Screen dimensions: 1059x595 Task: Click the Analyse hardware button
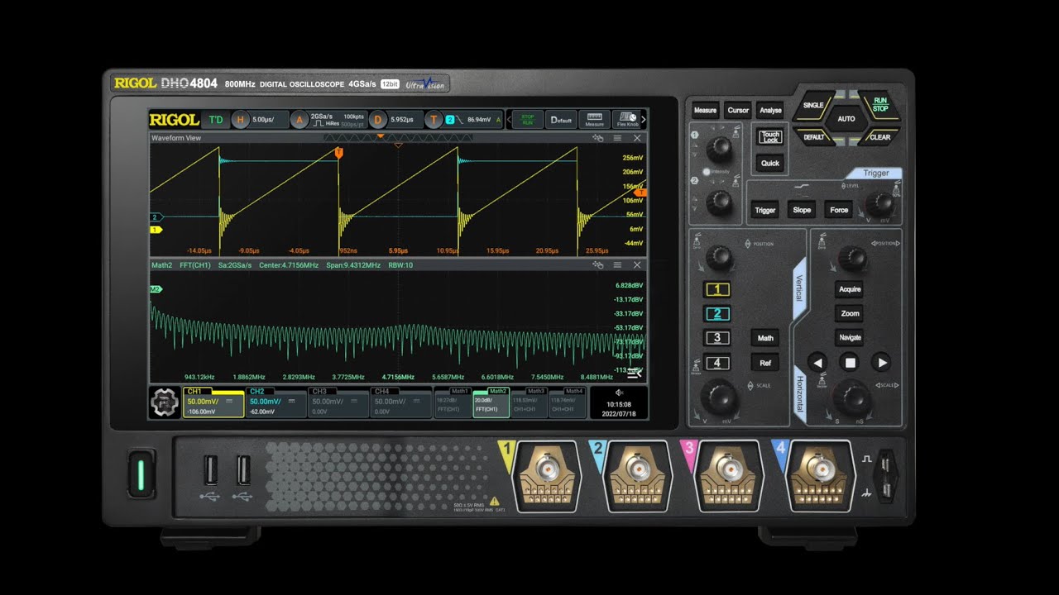(x=770, y=110)
